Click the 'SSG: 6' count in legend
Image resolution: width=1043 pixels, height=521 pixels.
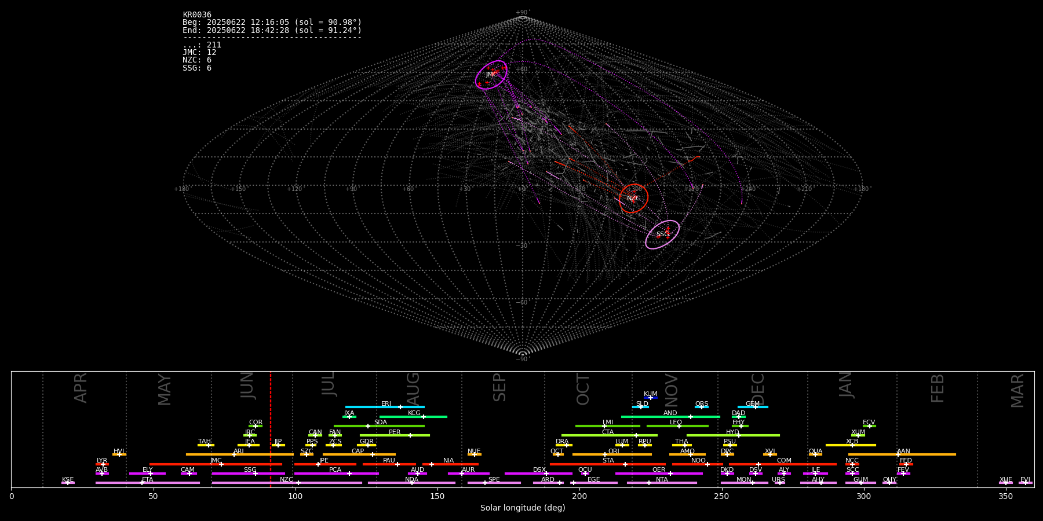pos(197,68)
